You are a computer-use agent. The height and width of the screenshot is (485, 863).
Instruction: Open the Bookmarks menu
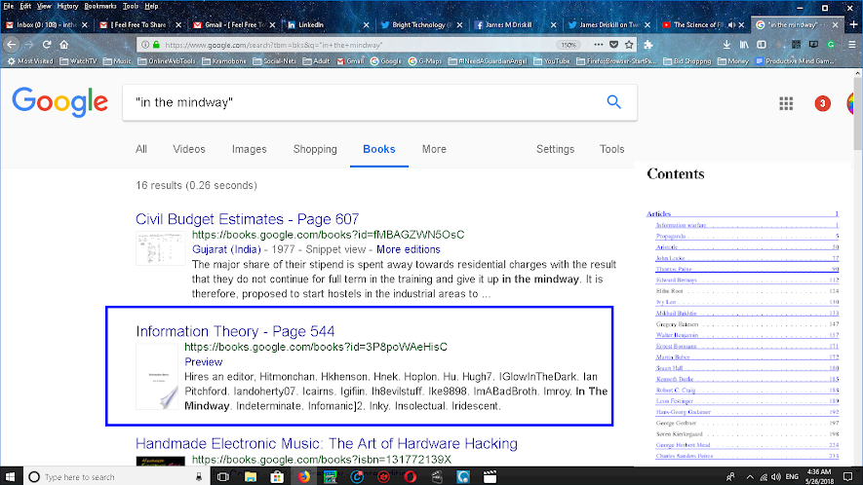(x=100, y=6)
